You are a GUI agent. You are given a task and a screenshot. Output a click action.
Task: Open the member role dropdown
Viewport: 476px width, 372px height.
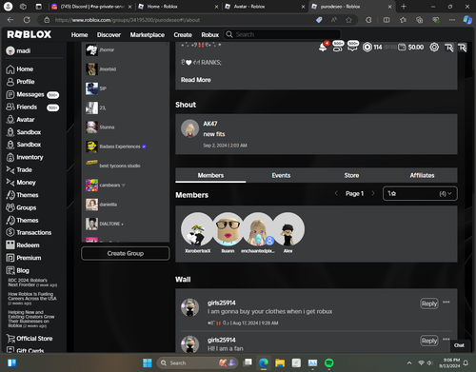click(x=420, y=193)
